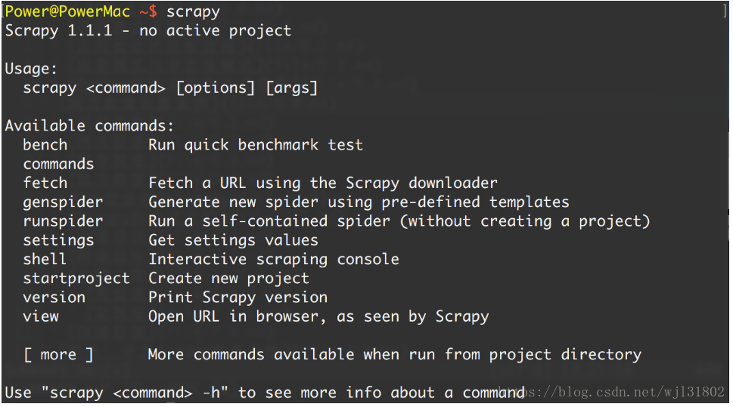Select the genspider command text
The image size is (733, 407).
tap(63, 202)
